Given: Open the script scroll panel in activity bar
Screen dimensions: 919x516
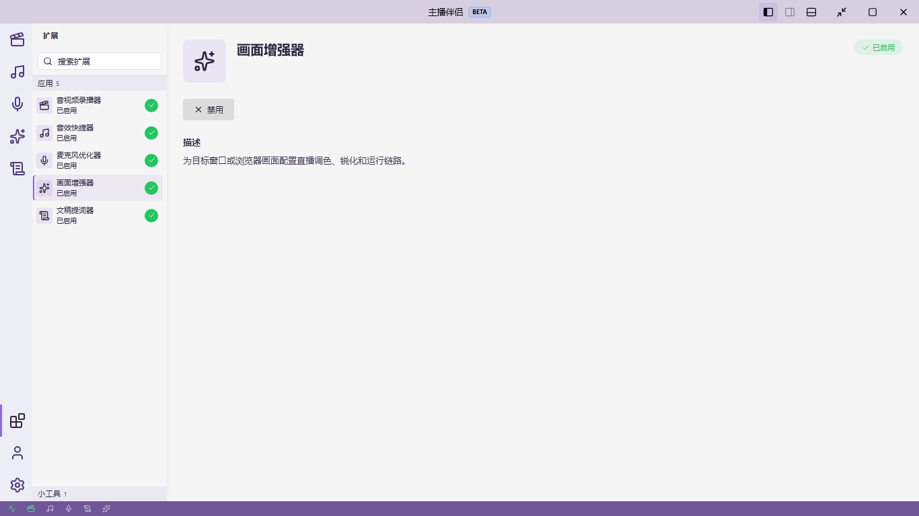Looking at the screenshot, I should click(17, 169).
